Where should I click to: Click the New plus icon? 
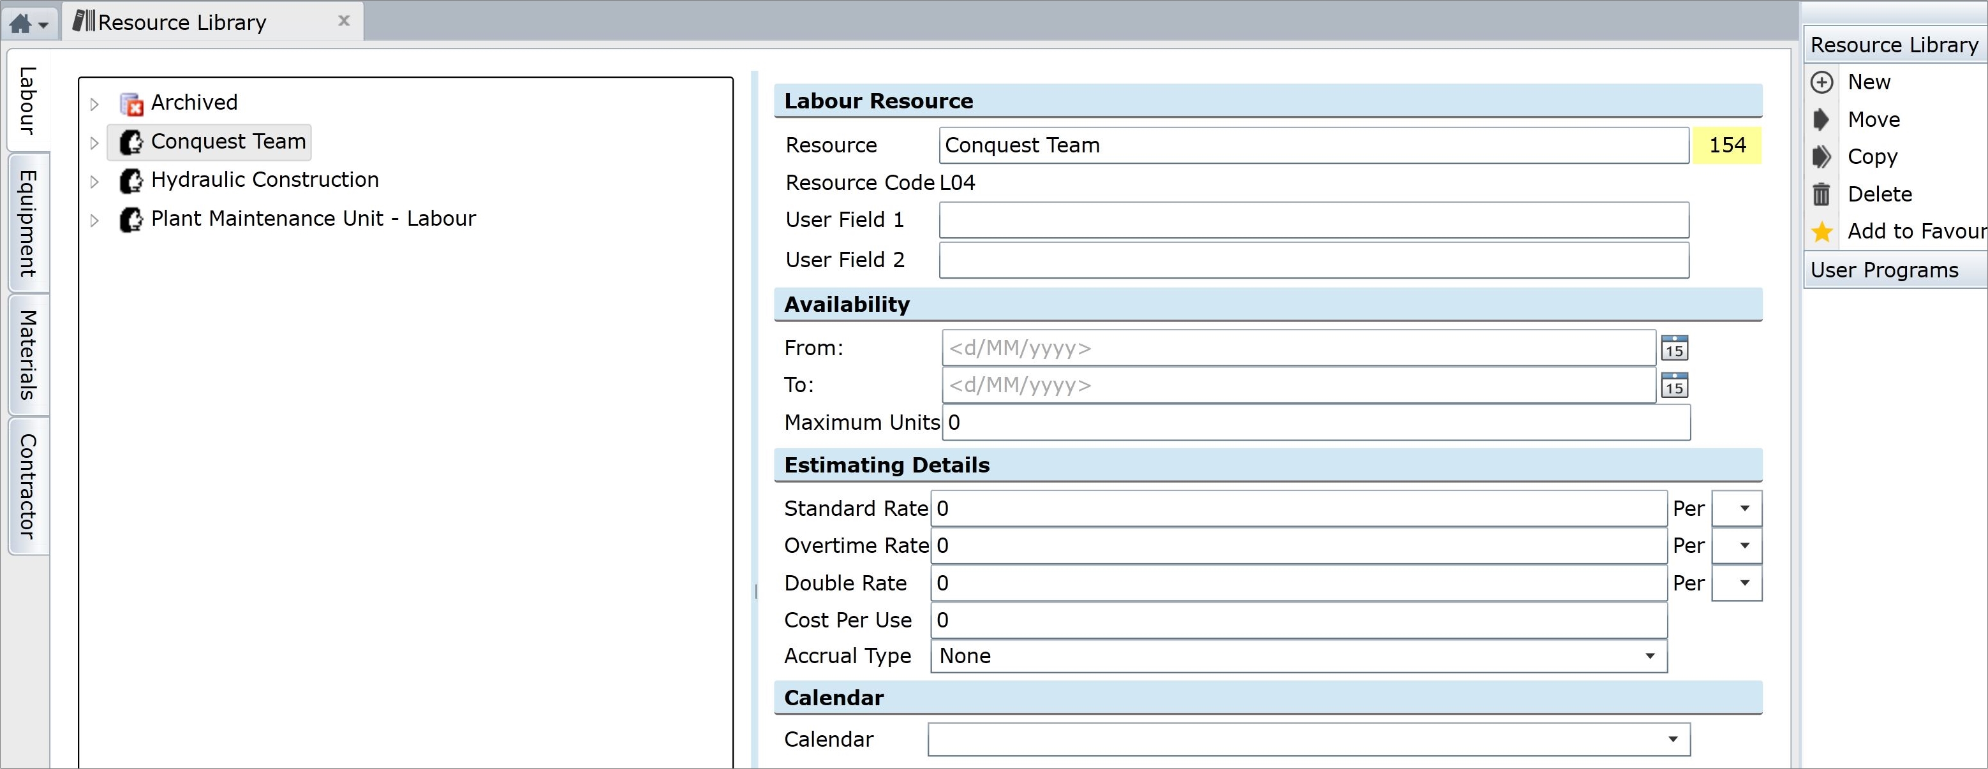point(1821,82)
